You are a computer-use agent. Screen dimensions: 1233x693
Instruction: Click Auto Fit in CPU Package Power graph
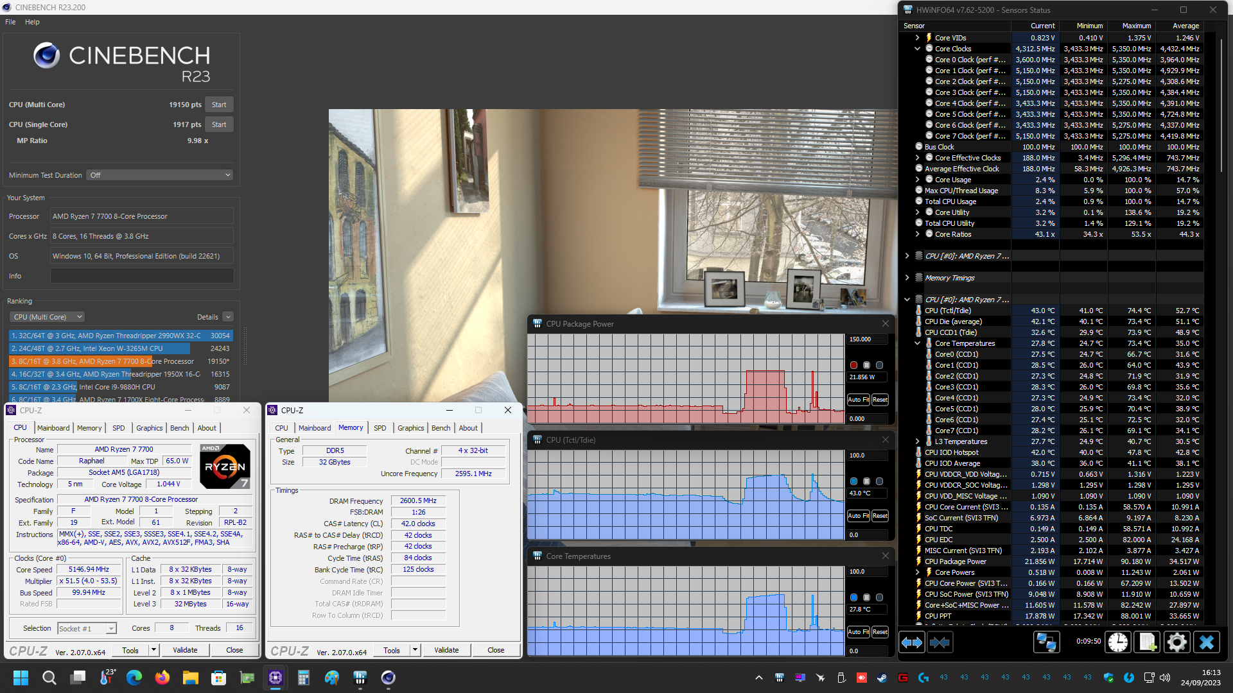coord(858,399)
